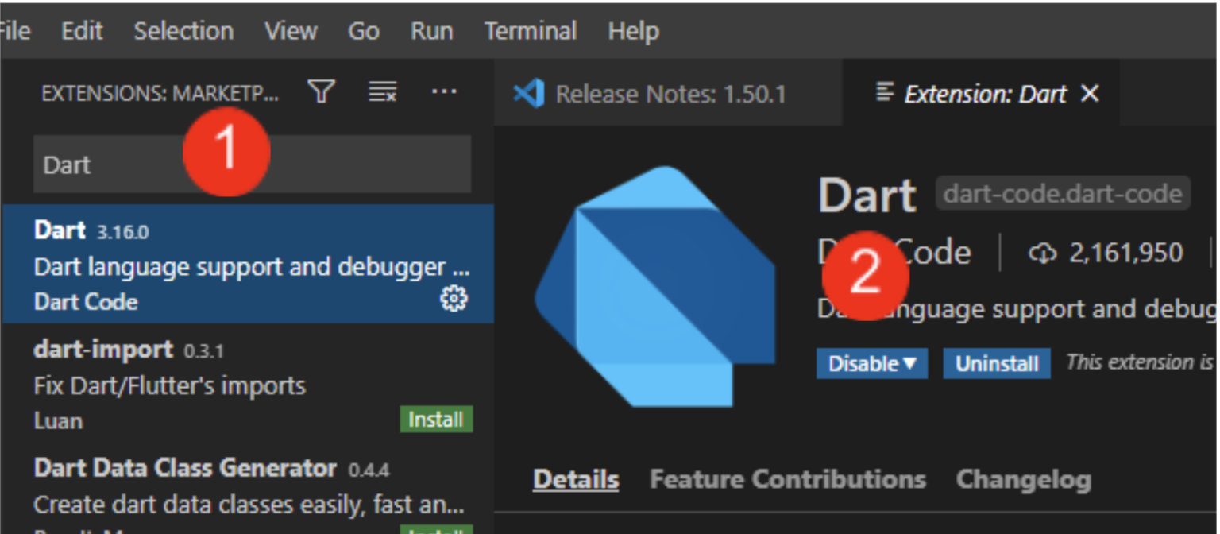
Task: Close the Extension: Dart tab
Action: pos(1090,94)
